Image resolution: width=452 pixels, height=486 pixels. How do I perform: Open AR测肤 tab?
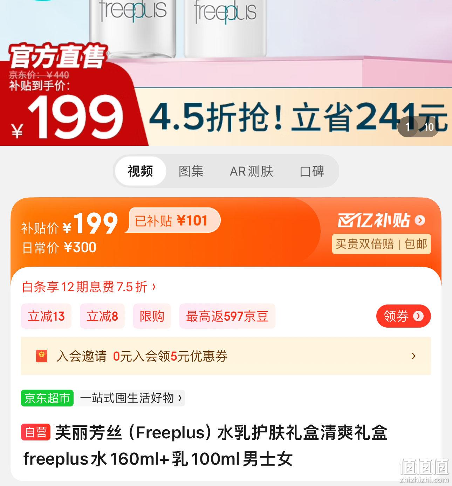tap(251, 171)
